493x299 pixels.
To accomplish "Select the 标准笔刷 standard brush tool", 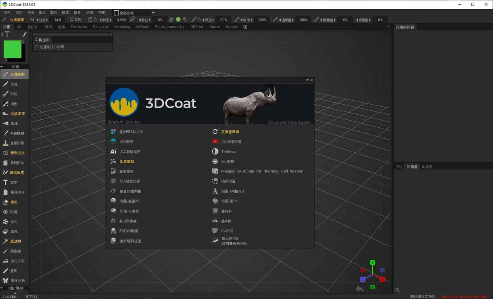I will (14, 74).
